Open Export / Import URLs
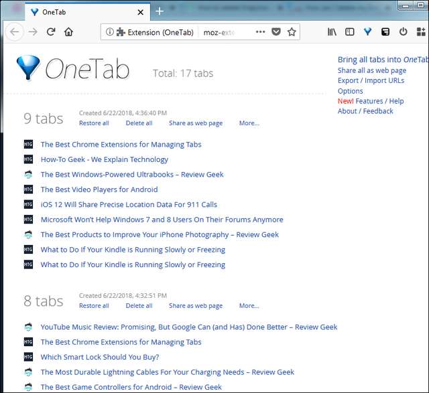The width and height of the screenshot is (429, 393). pos(371,80)
